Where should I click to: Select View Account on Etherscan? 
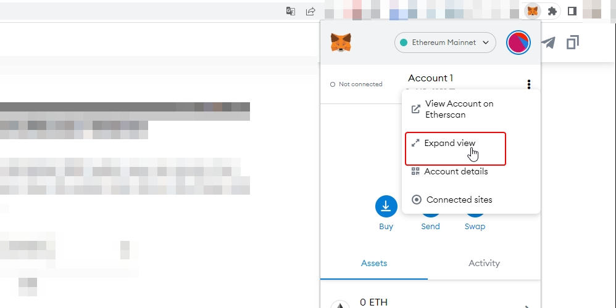click(x=459, y=109)
